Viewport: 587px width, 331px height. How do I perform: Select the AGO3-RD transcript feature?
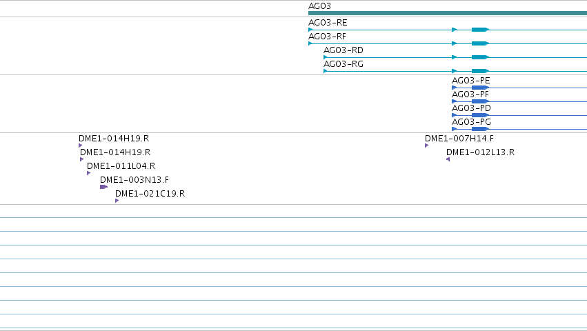(x=455, y=57)
